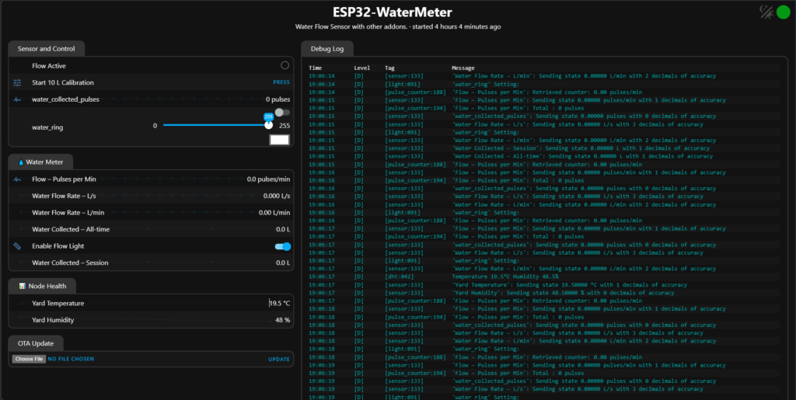
Task: Click the 'Water Collected – All-time' sending state log message
Action: [x=582, y=156]
